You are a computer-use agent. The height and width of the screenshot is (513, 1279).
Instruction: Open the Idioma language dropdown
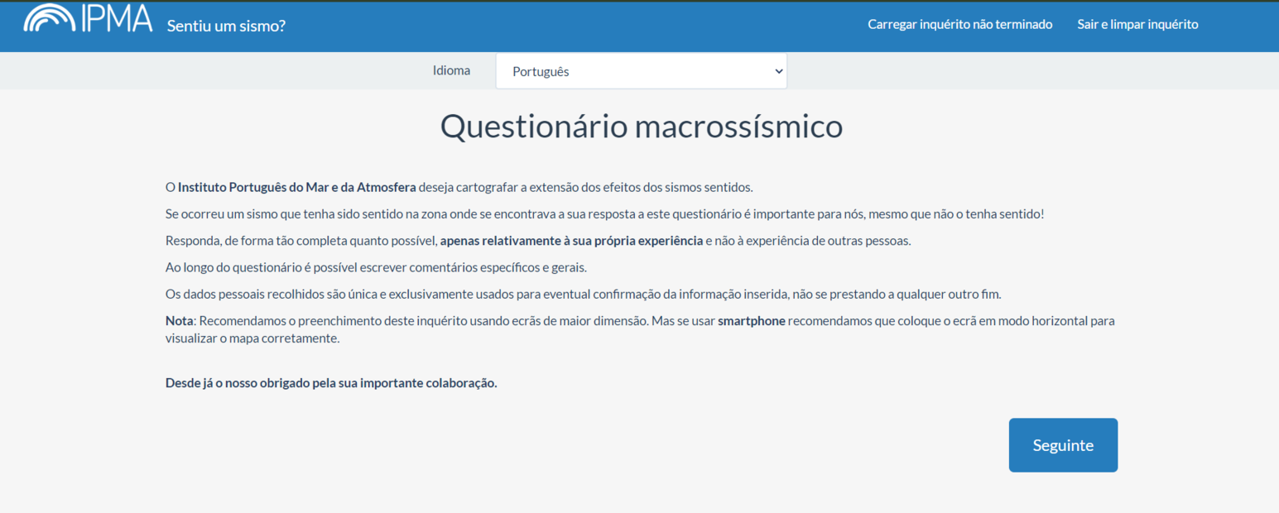point(641,71)
